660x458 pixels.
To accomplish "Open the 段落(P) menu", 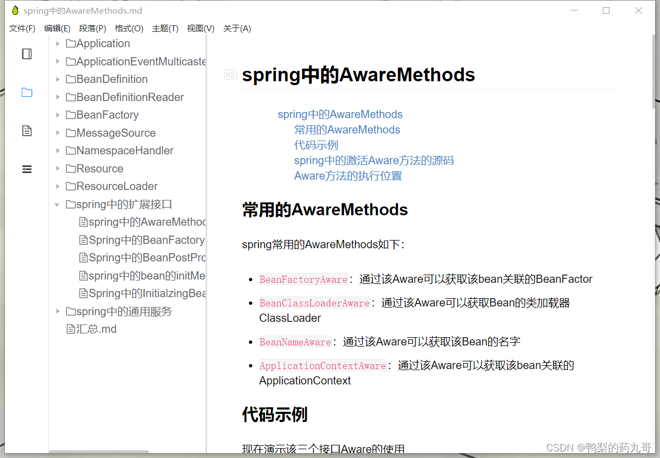I will pyautogui.click(x=92, y=29).
